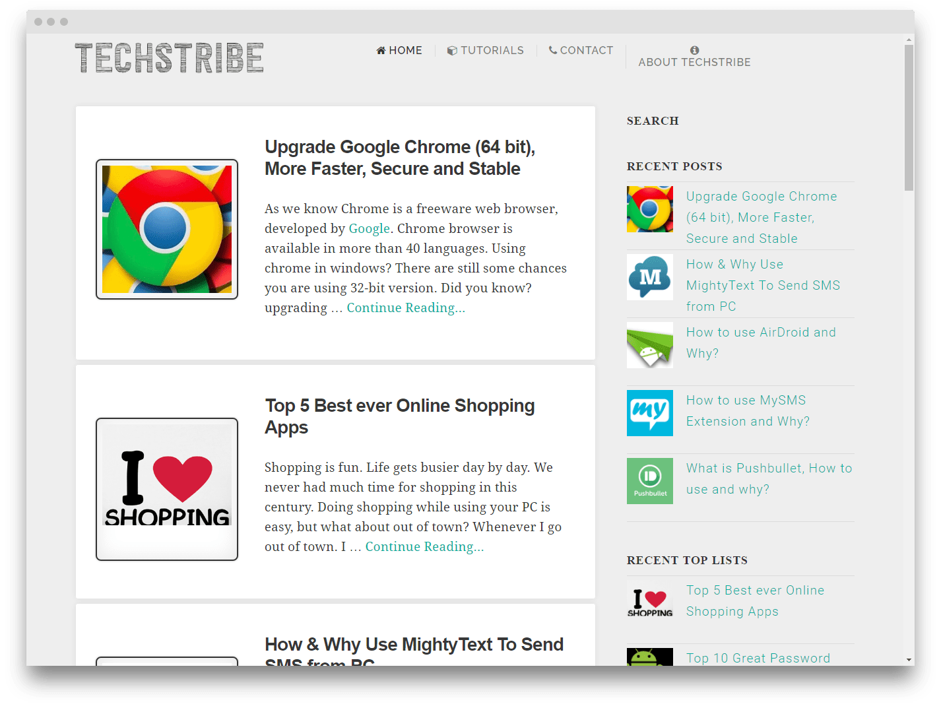Click the TECHSTRIBE site logo

pos(170,57)
